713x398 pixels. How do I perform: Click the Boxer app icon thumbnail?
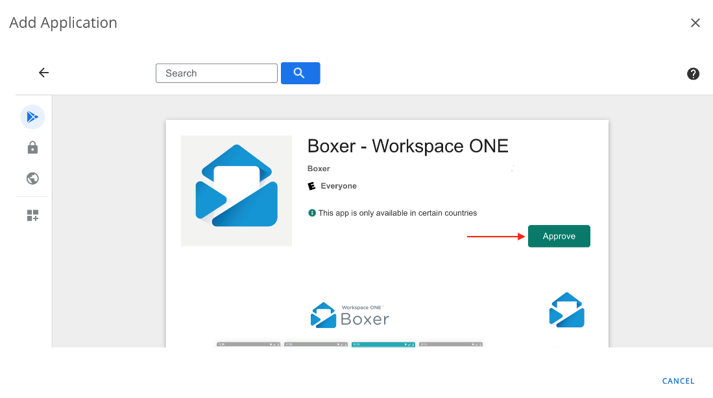[236, 191]
